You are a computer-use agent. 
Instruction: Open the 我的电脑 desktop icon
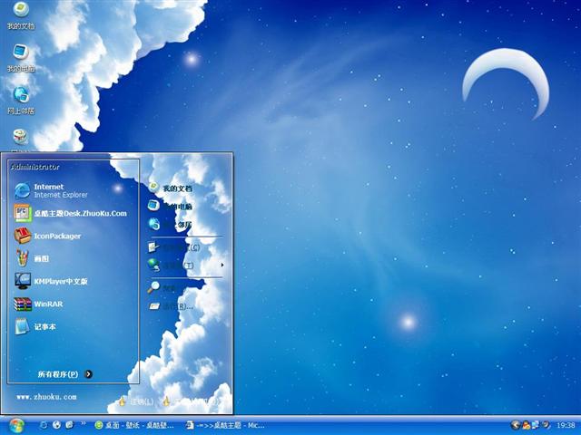(21, 57)
